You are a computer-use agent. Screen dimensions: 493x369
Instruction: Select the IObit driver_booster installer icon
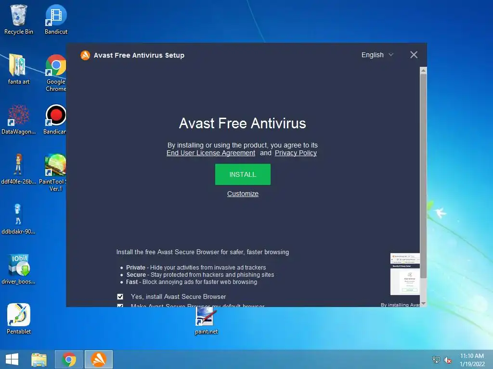(x=18, y=269)
